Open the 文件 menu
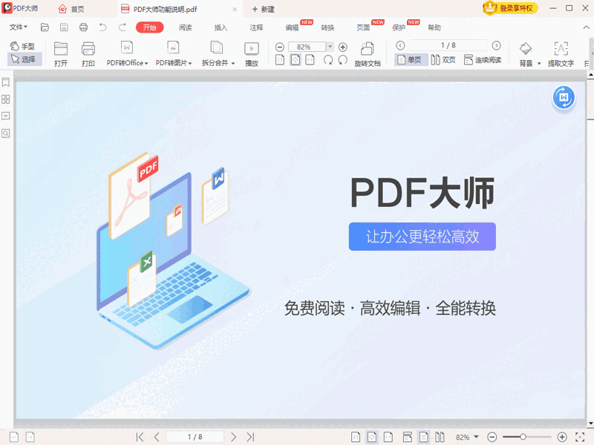This screenshot has width=594, height=445. click(18, 27)
